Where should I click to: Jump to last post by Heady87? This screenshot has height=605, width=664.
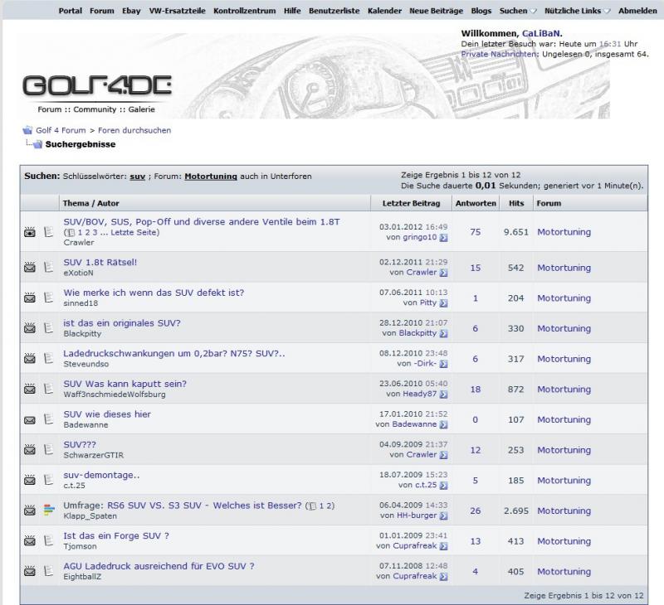(x=443, y=394)
